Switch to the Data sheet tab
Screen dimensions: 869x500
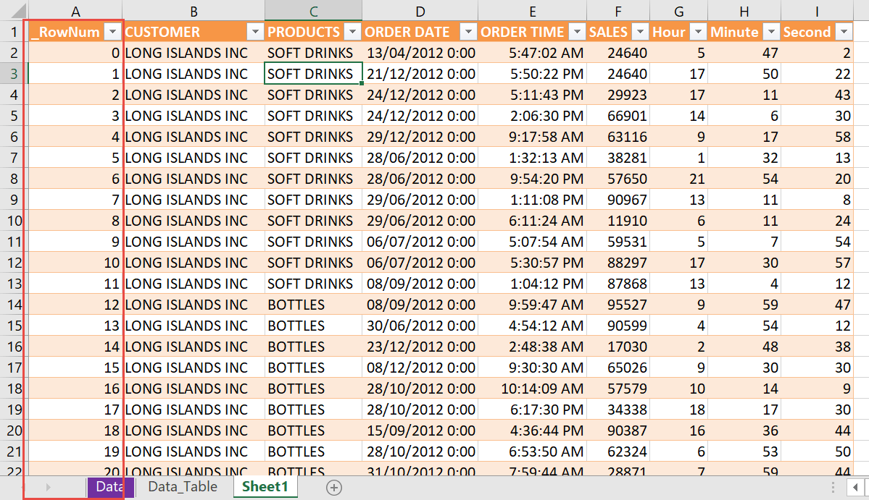click(109, 487)
